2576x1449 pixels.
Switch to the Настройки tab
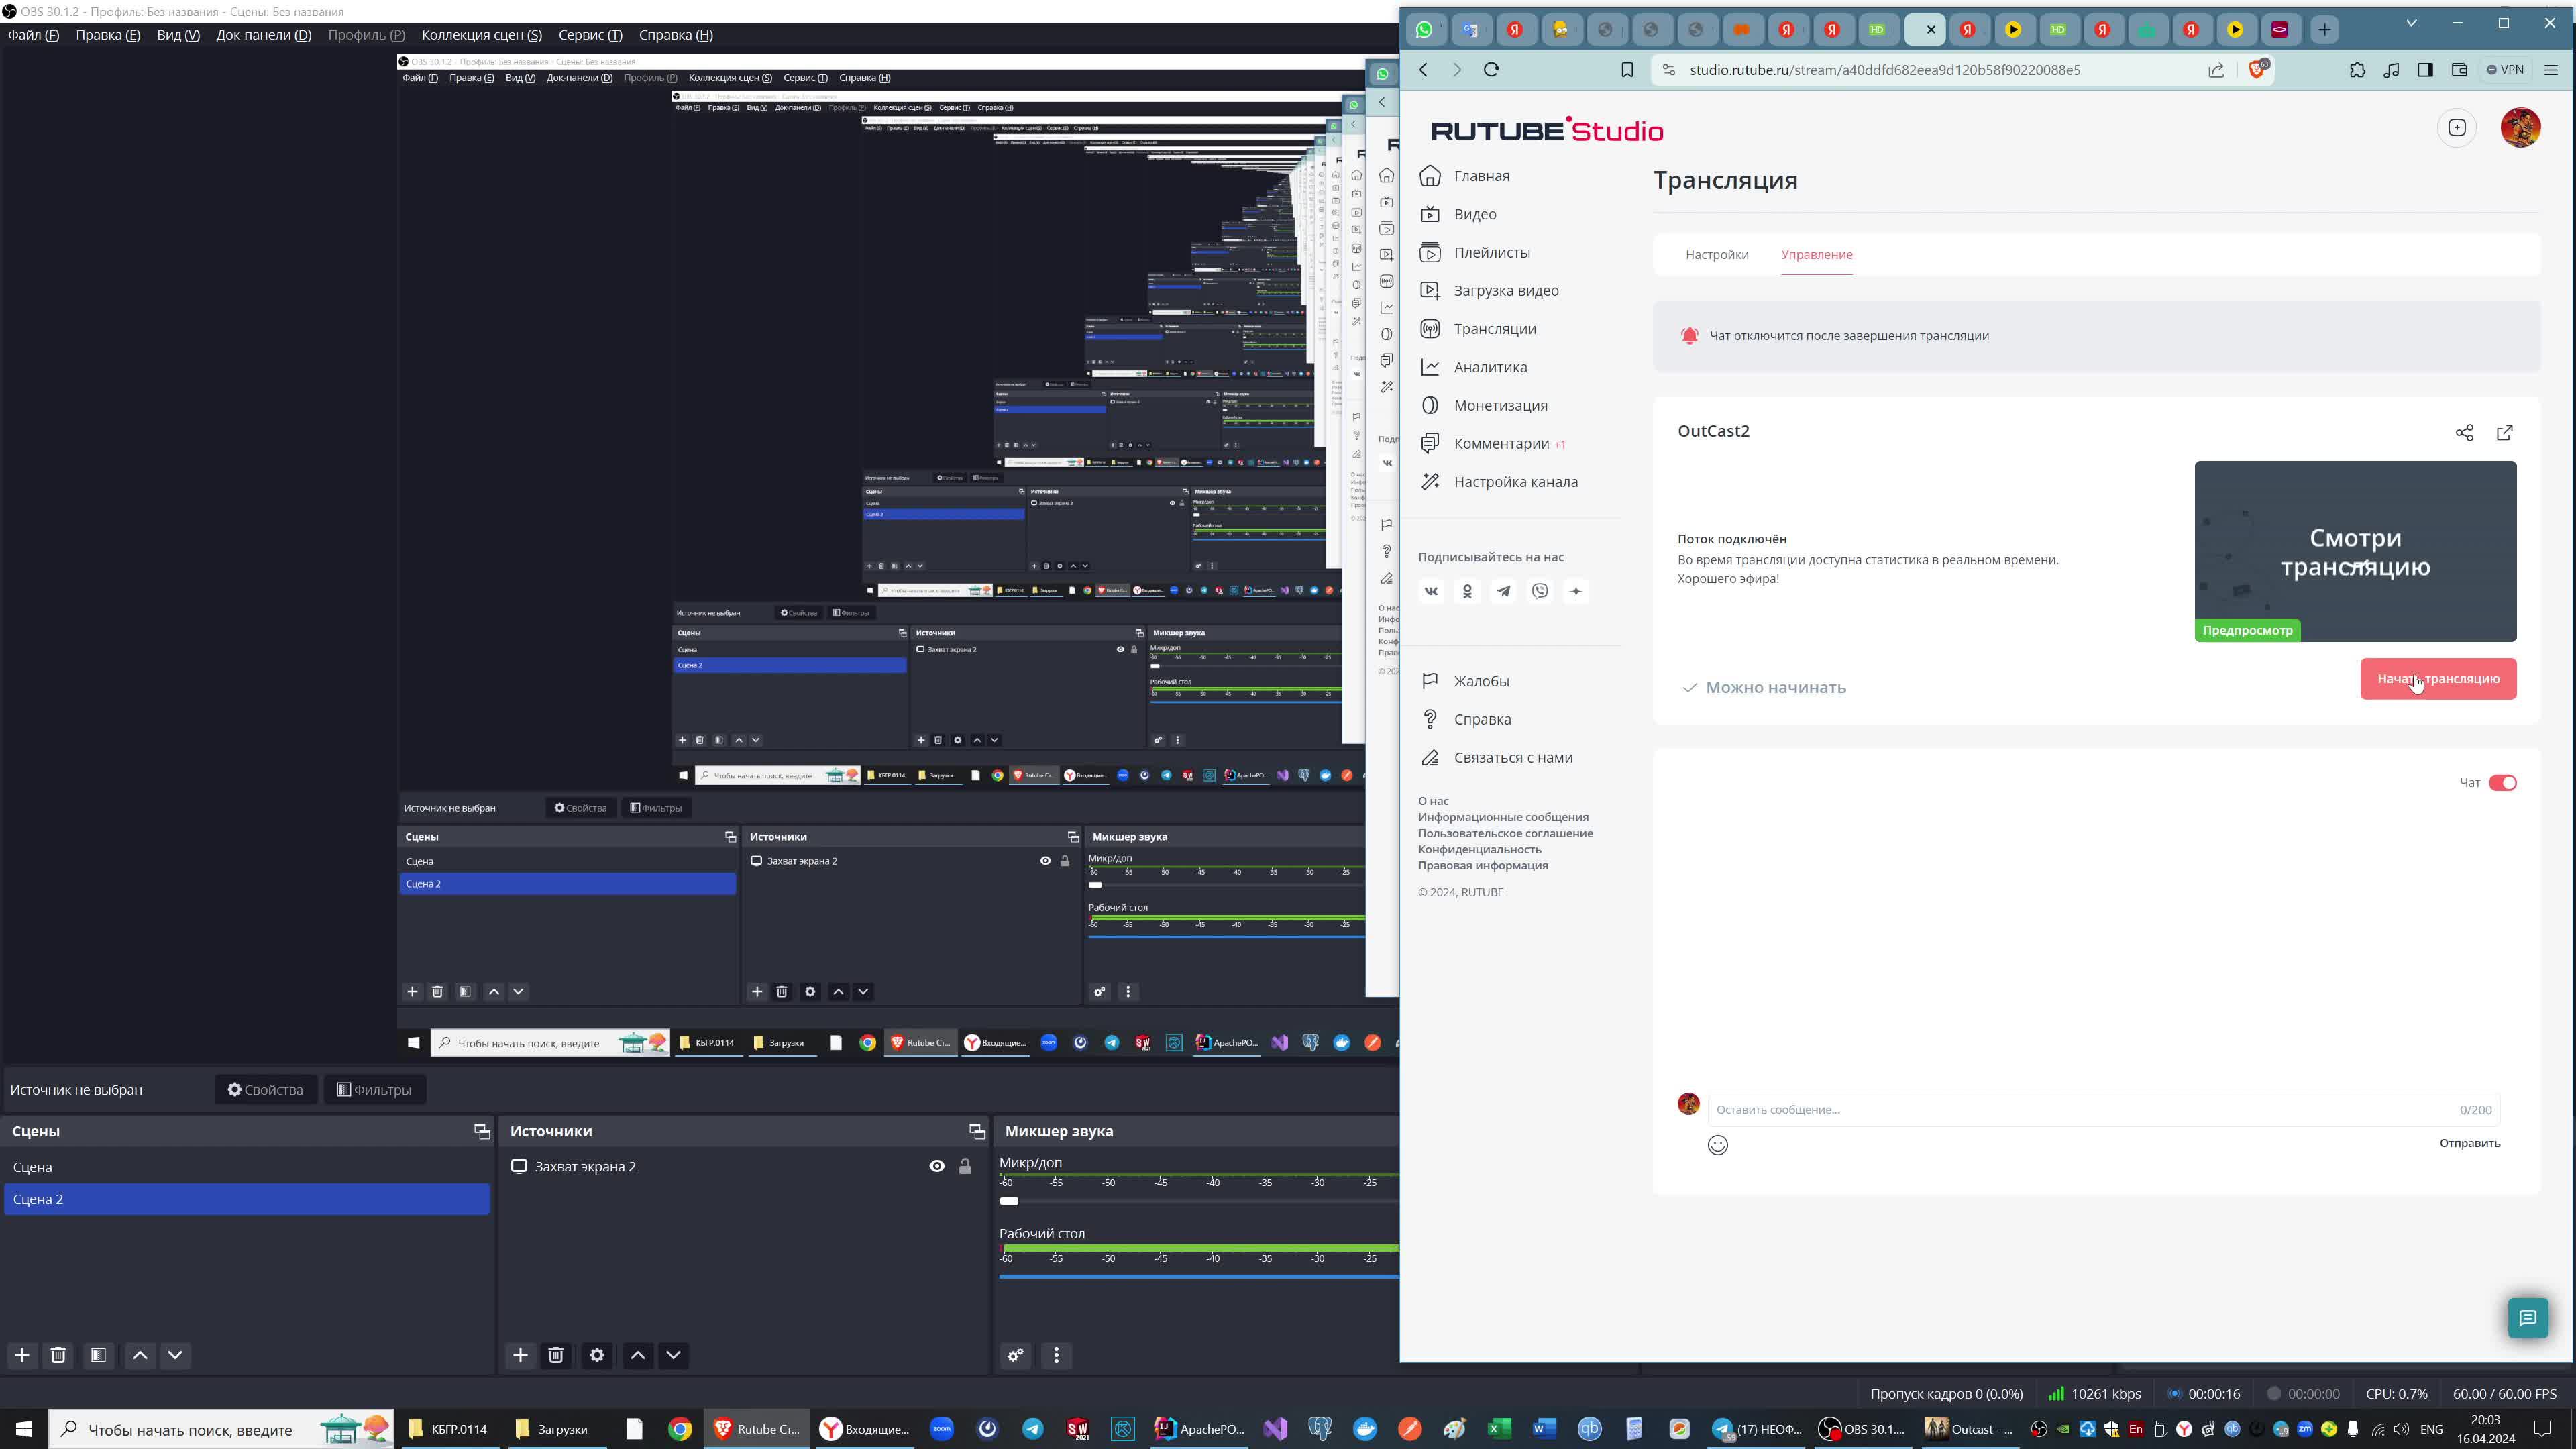point(1717,254)
